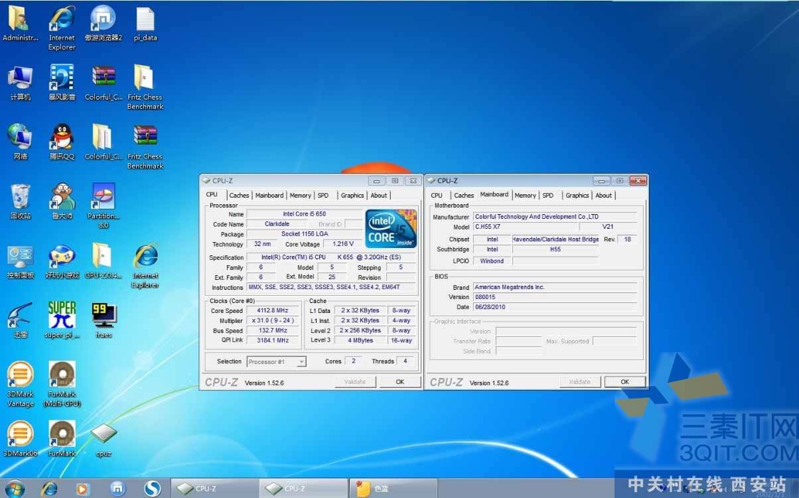Open SPD tab in the CPU-Z motherboard window

pos(548,195)
